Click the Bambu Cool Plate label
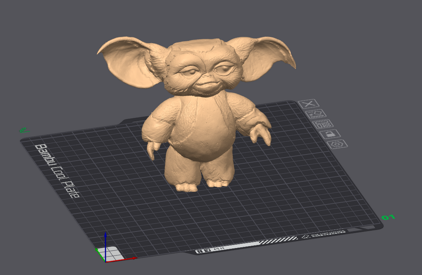 (x=57, y=171)
